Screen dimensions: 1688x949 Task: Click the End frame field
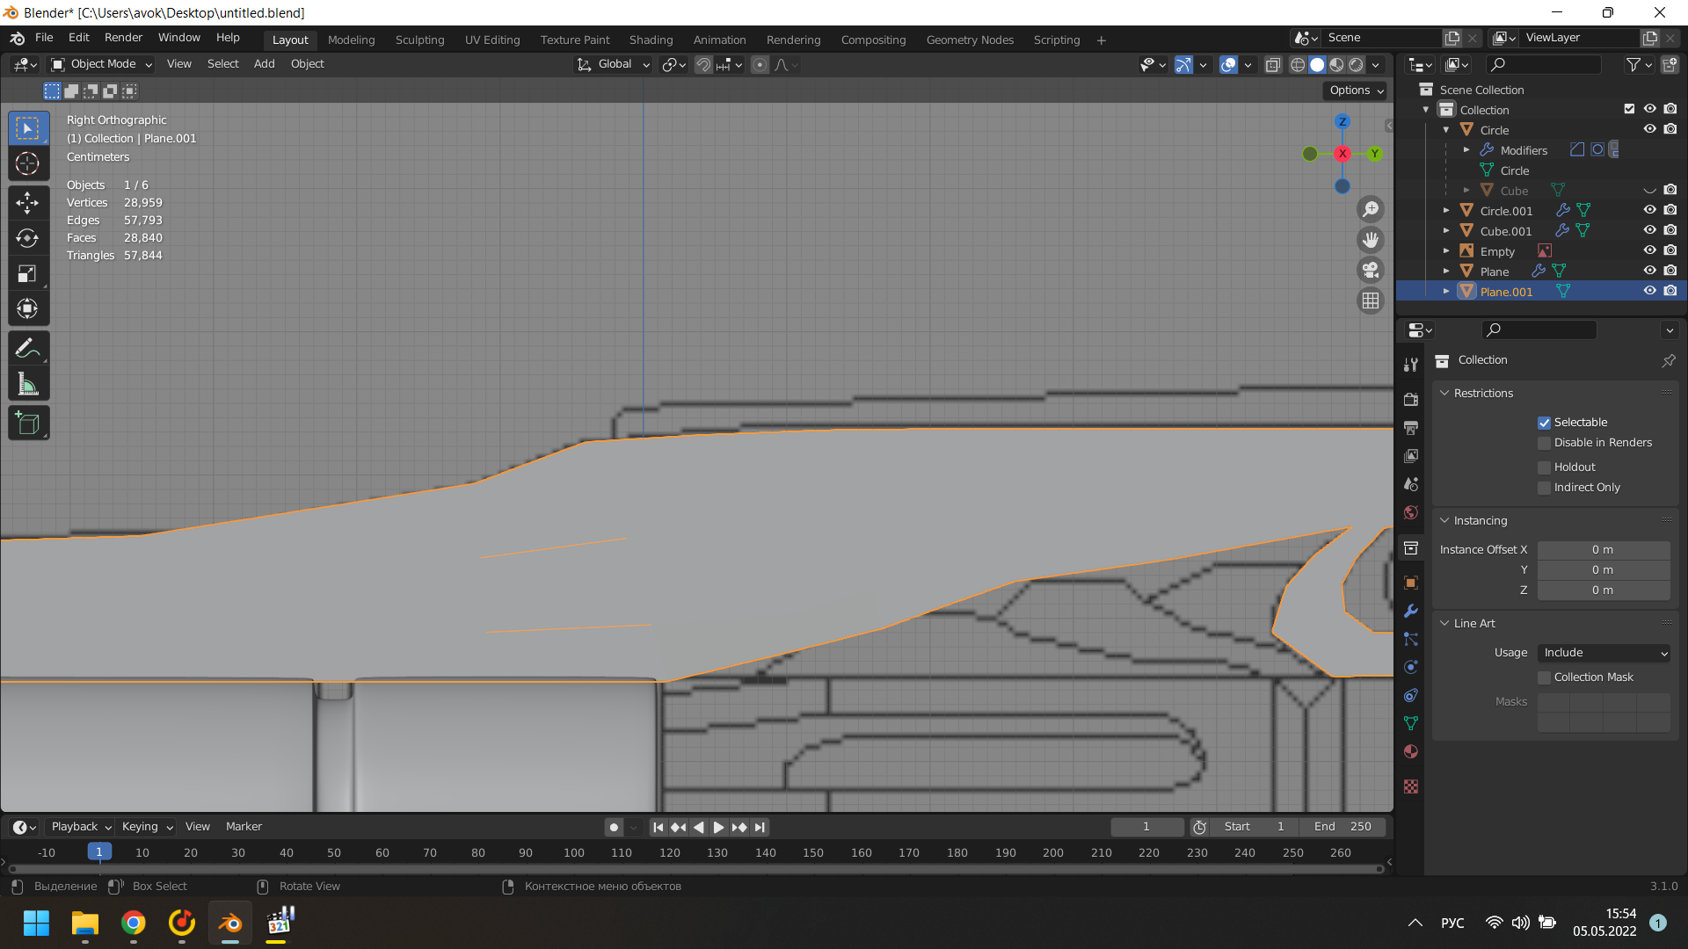(x=1342, y=827)
